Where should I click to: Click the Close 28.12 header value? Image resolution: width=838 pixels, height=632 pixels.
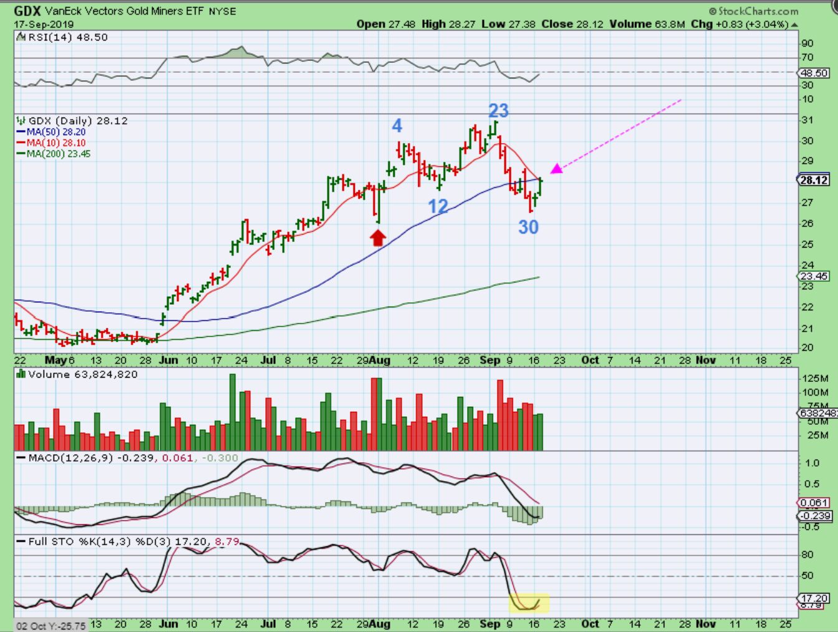(x=572, y=24)
